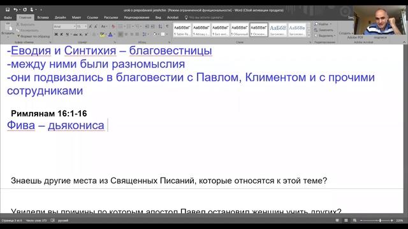Click the 'Что вы хотите сделать' search box

[204, 17]
